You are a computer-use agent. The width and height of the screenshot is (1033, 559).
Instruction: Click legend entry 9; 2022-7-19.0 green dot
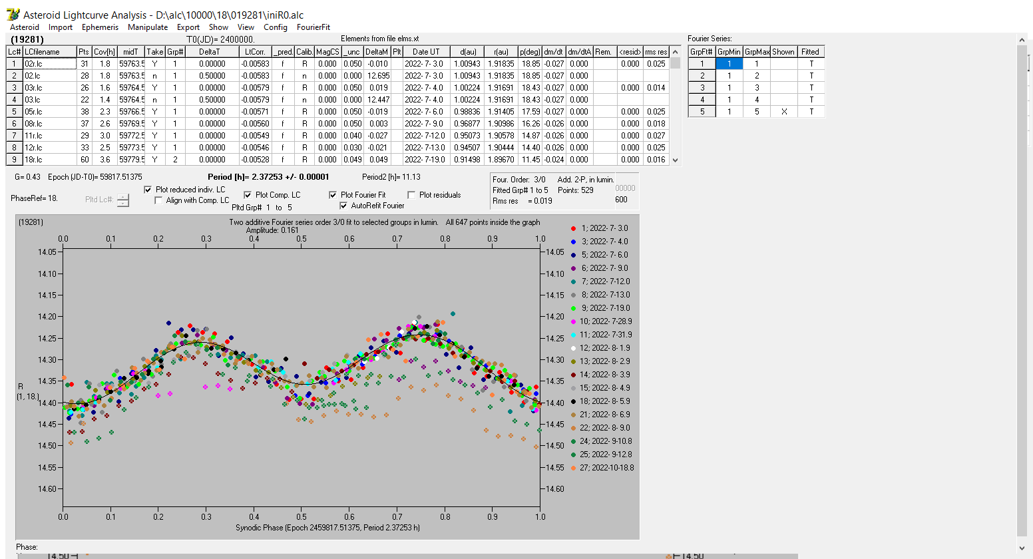pos(573,308)
